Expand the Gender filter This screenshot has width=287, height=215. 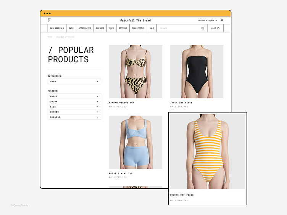(x=74, y=112)
